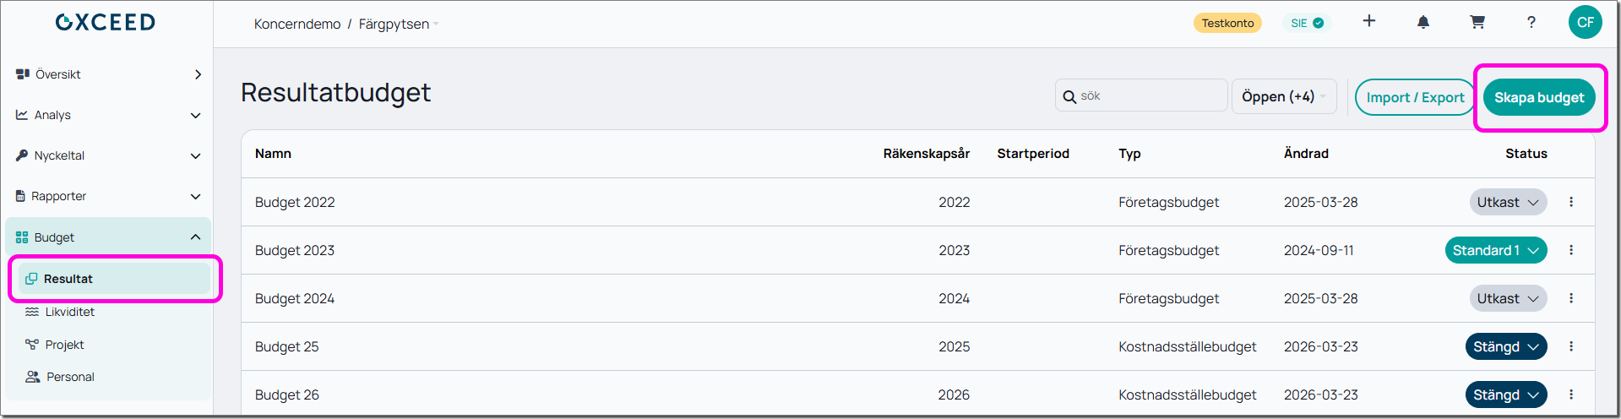Open three-dot menu for Budget 2022
This screenshot has width=1621, height=419.
coord(1571,202)
